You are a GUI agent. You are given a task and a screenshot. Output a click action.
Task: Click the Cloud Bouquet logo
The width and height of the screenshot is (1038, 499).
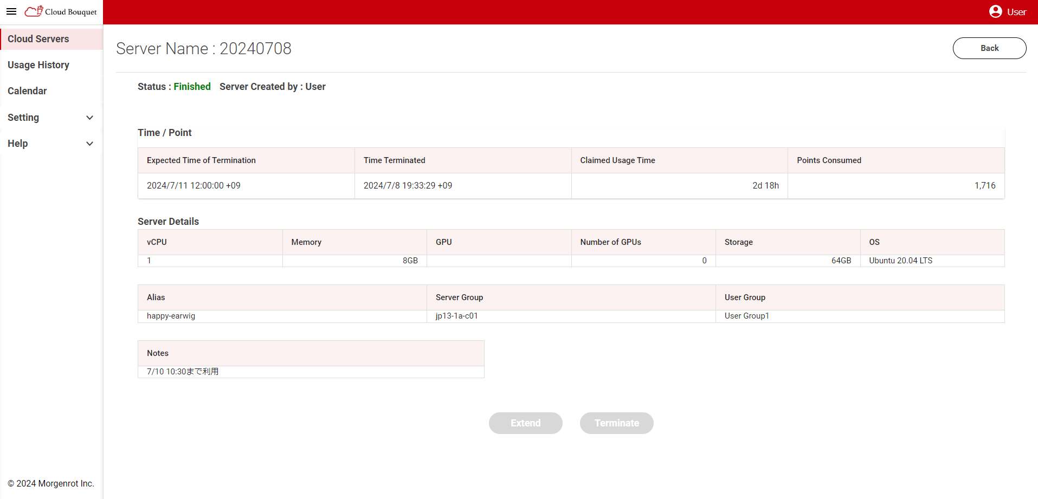pos(61,11)
